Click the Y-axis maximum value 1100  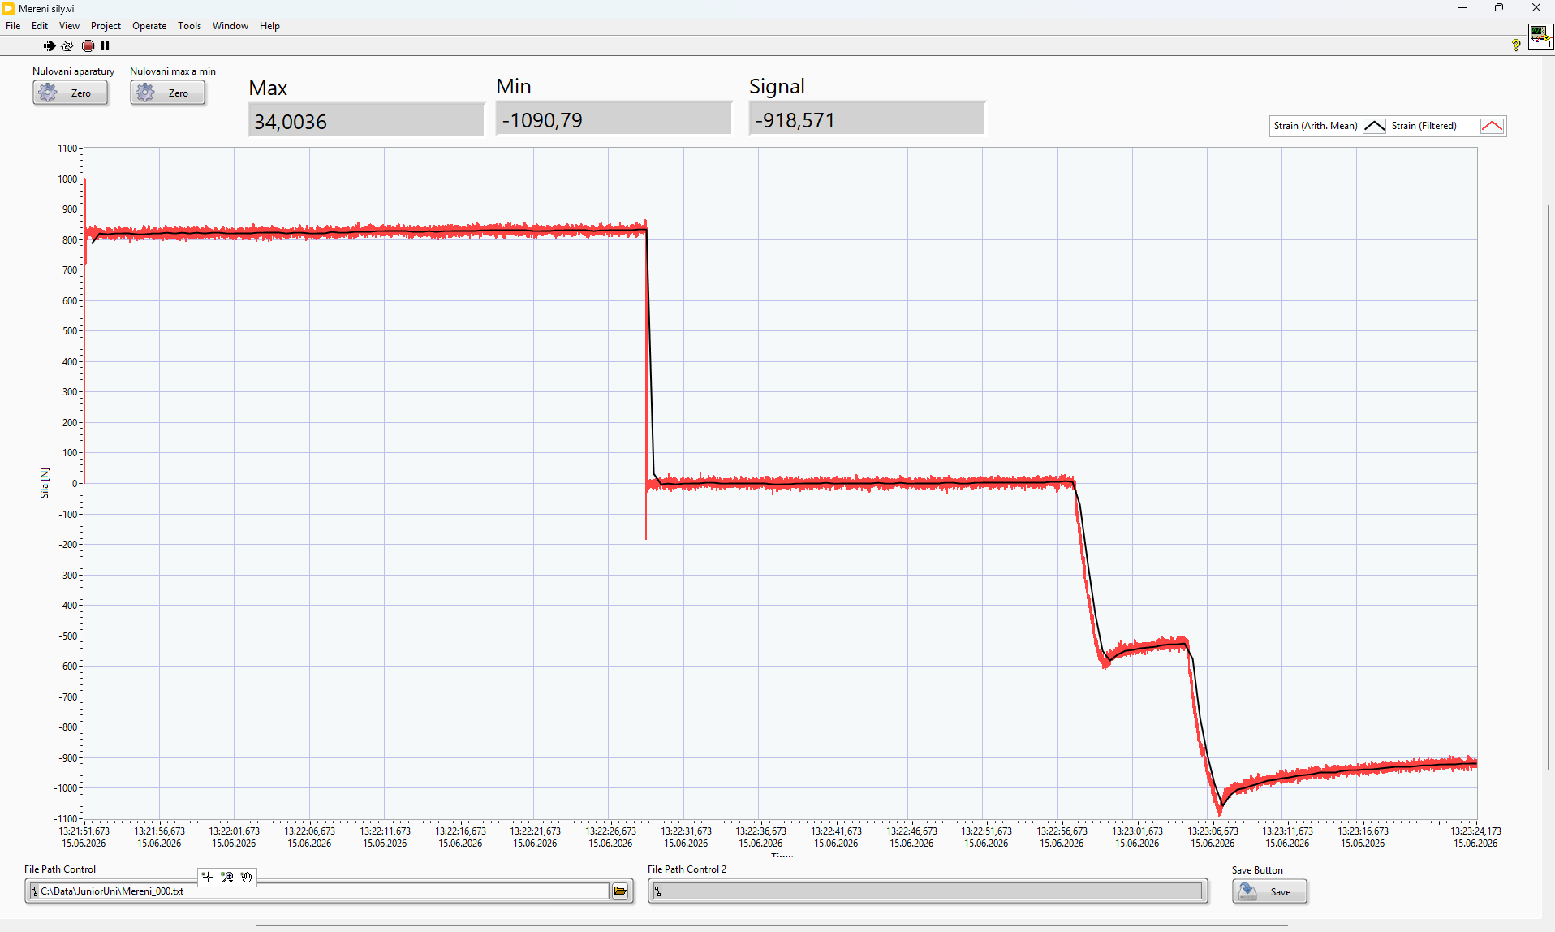coord(67,149)
